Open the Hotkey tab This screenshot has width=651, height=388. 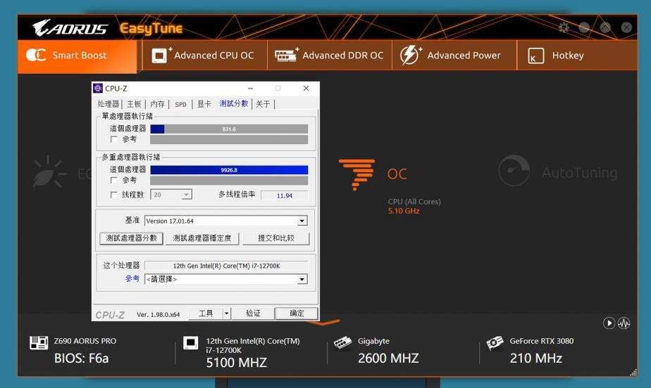(x=577, y=55)
